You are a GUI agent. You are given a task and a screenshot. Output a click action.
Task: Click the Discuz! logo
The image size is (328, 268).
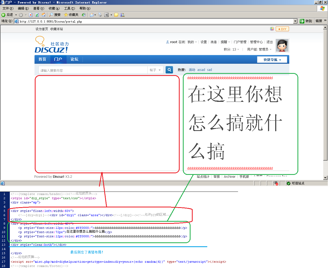pos(52,44)
